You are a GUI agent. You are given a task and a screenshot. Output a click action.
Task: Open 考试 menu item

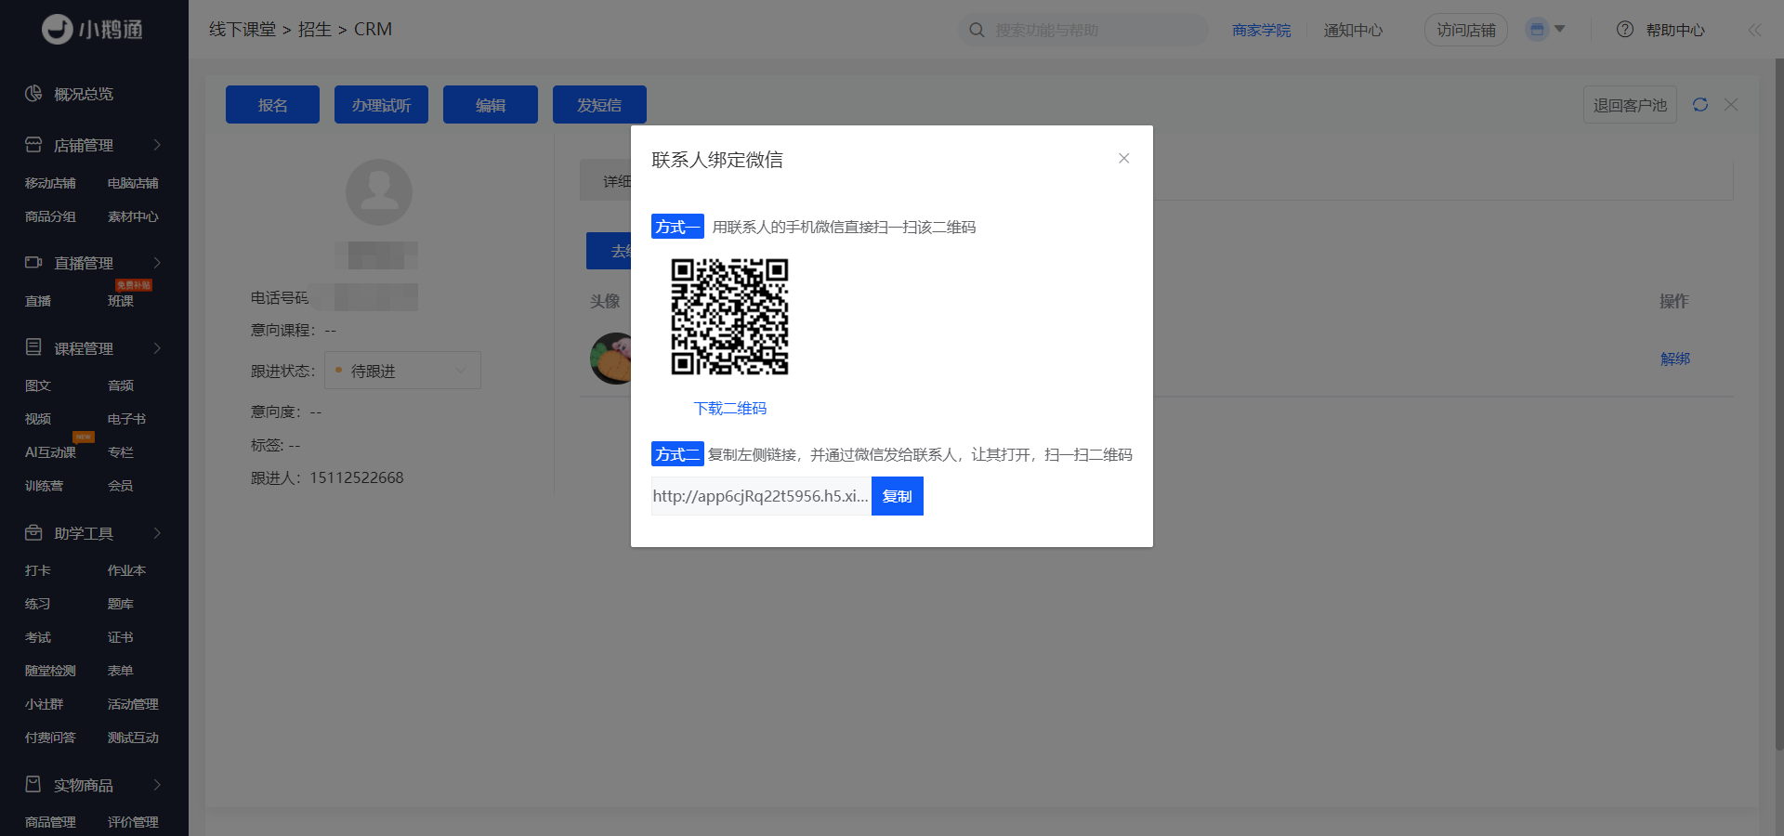(x=38, y=637)
